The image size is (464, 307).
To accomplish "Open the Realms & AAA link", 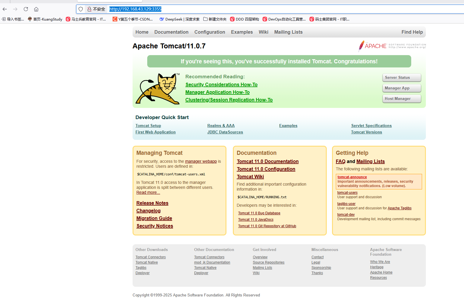I will pos(221,125).
